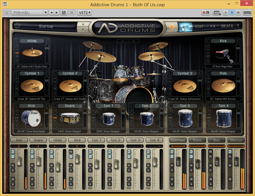The height and width of the screenshot is (196, 255).
Task: Open the plugin window system menu icon
Action: pyautogui.click(x=5, y=4)
